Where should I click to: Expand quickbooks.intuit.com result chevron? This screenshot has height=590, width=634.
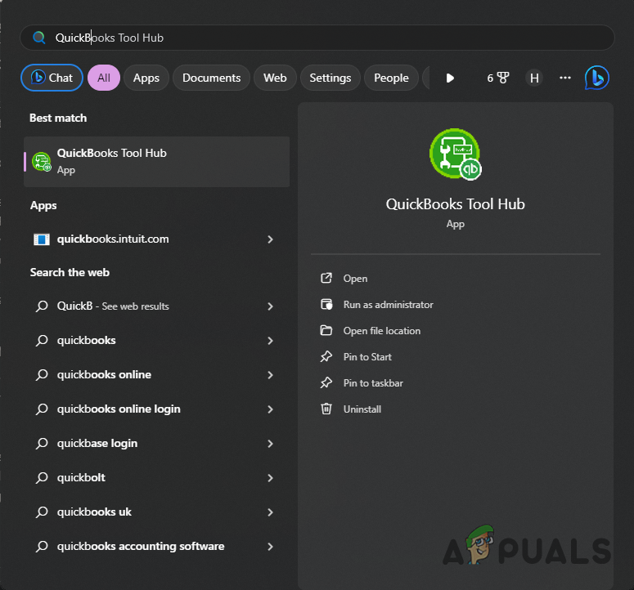click(270, 239)
